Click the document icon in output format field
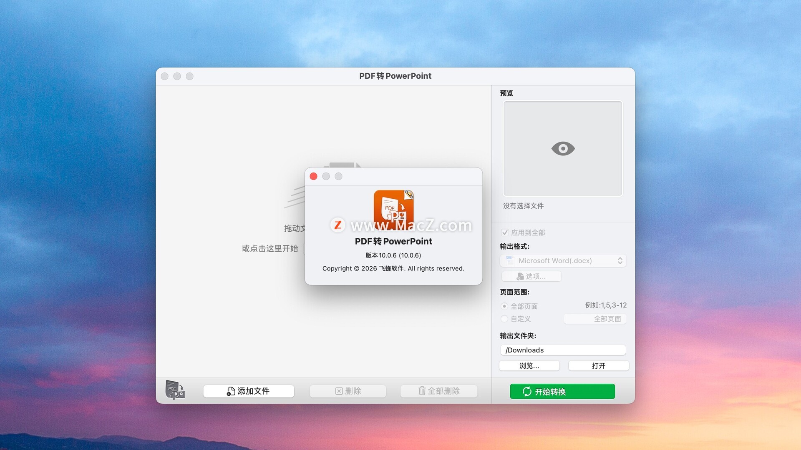This screenshot has width=801, height=450. coord(509,261)
